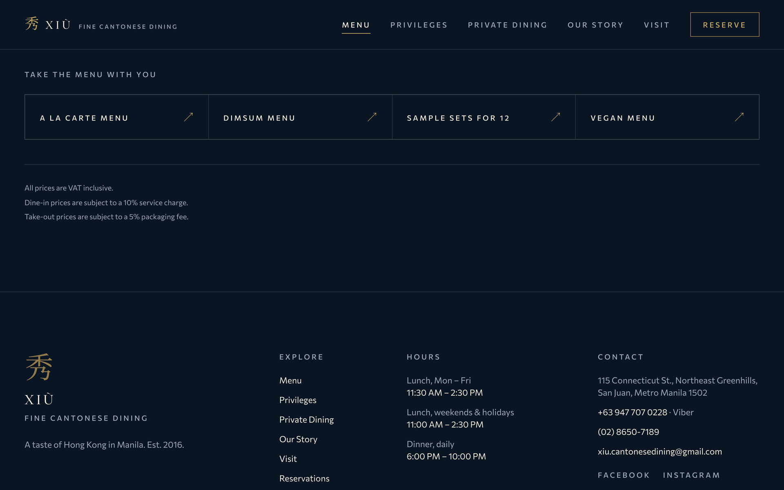Open the Instagram link in the footer
This screenshot has width=784, height=490.
click(691, 475)
